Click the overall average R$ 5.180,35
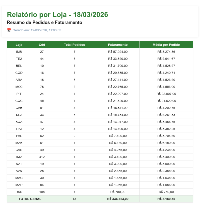Image resolution: width=200 pixels, height=207 pixels. click(166, 199)
